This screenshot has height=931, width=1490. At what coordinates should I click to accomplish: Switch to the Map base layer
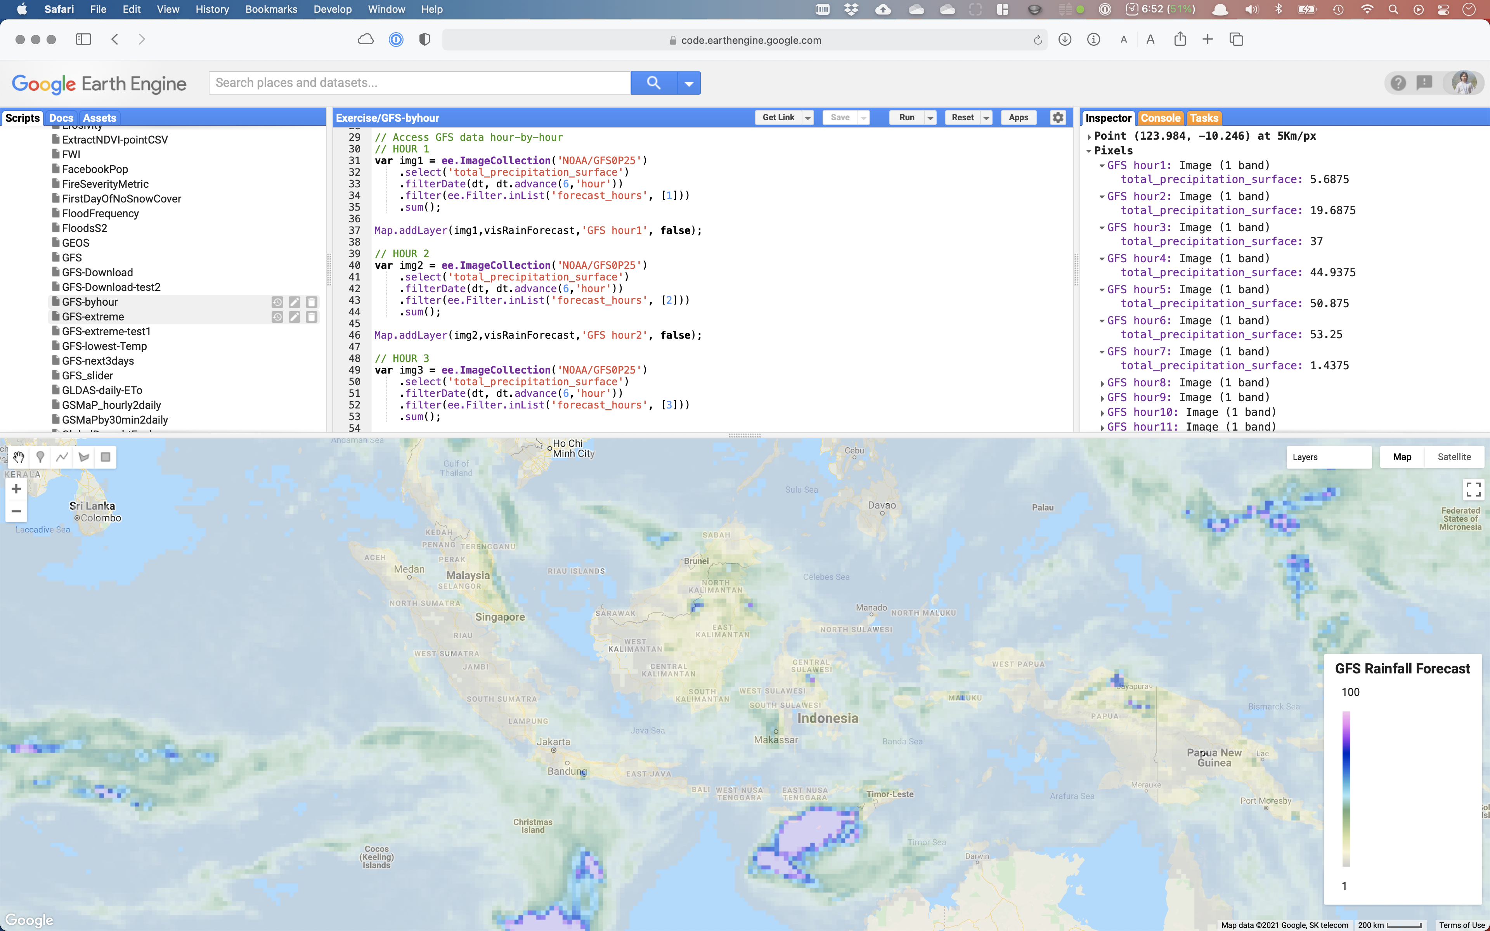click(x=1402, y=457)
